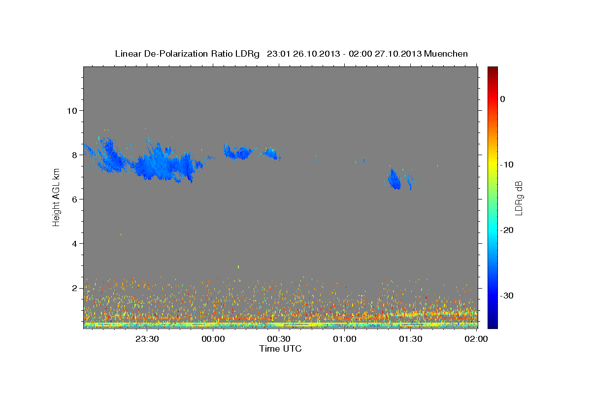Click the time tick label '23:30'

click(x=148, y=339)
